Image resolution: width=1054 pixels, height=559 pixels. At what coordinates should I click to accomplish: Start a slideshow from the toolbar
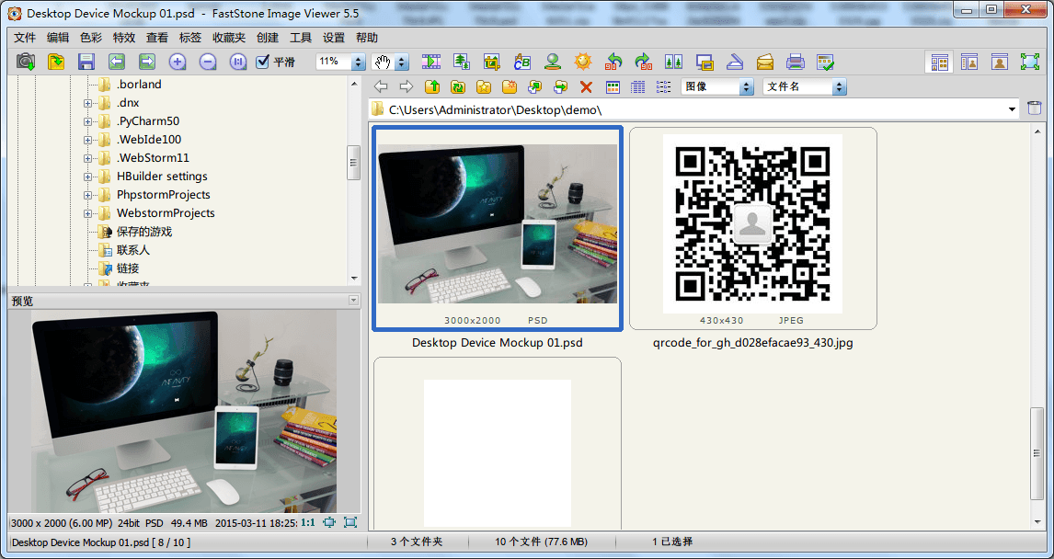pos(430,62)
